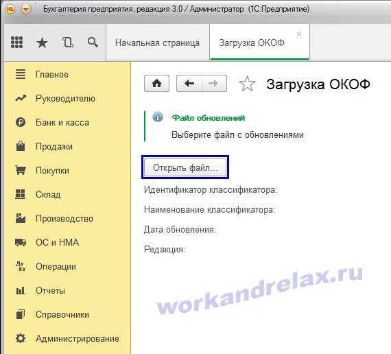Click the search magnifier icon
Image resolution: width=391 pixels, height=354 pixels.
(x=93, y=42)
